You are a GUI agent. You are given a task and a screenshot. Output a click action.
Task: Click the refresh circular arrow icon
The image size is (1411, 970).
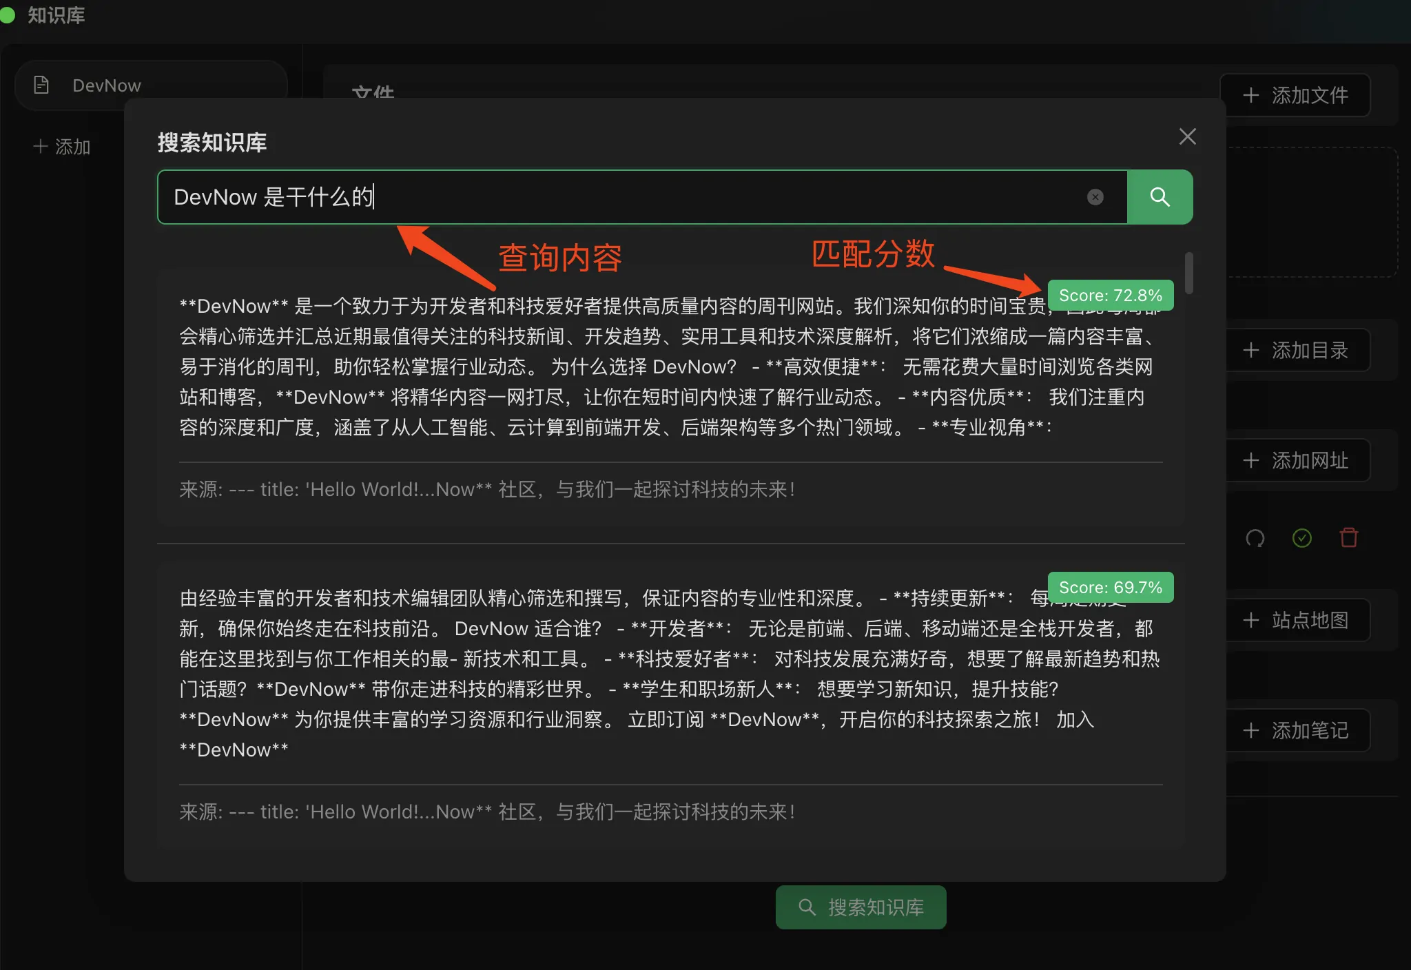(1255, 538)
